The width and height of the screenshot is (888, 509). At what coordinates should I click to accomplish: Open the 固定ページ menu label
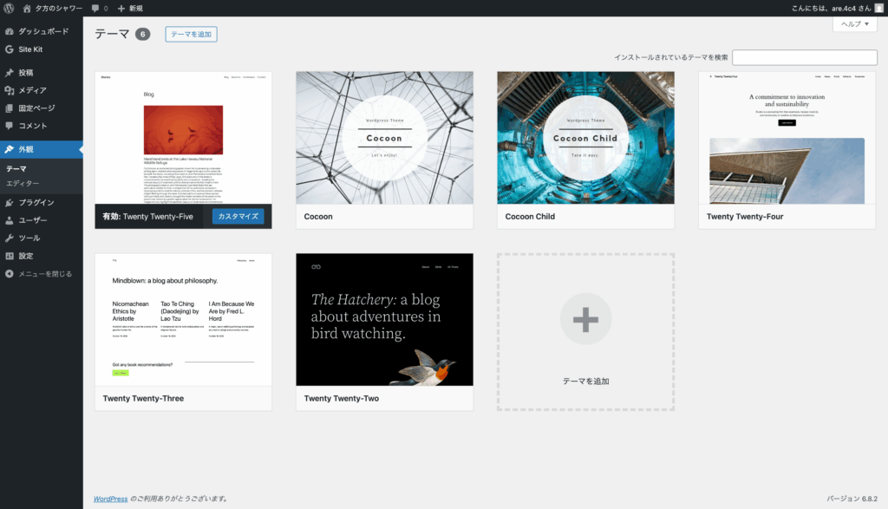[36, 108]
